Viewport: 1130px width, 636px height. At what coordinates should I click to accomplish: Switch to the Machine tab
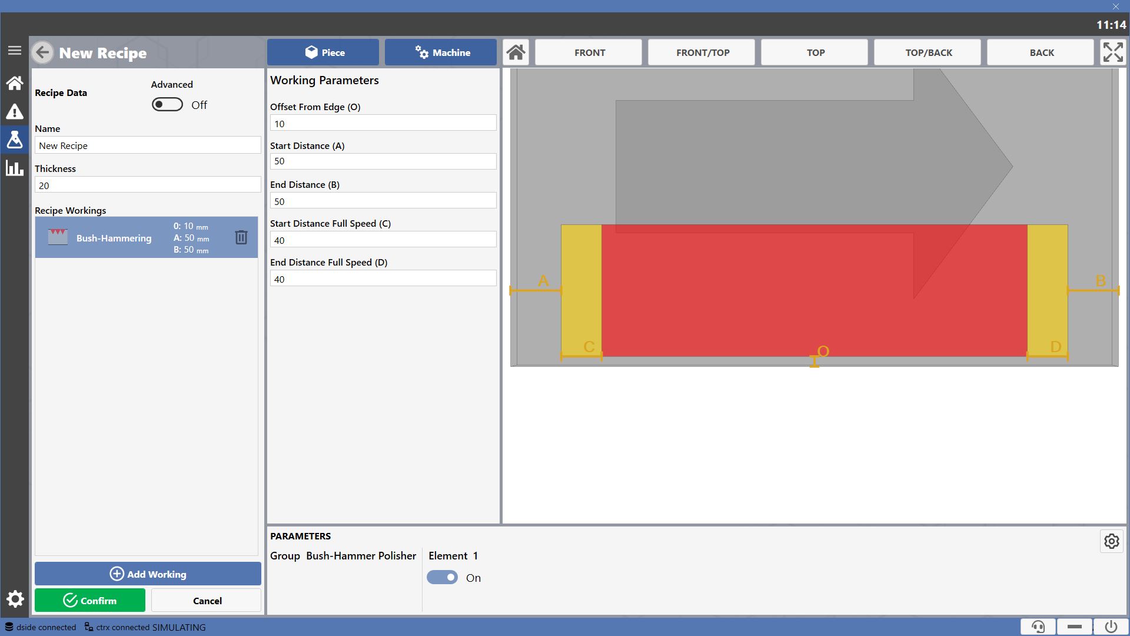tap(441, 52)
